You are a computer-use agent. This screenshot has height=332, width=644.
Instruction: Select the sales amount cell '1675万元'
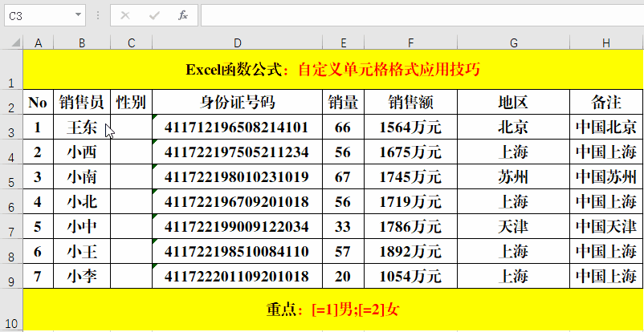pos(410,152)
